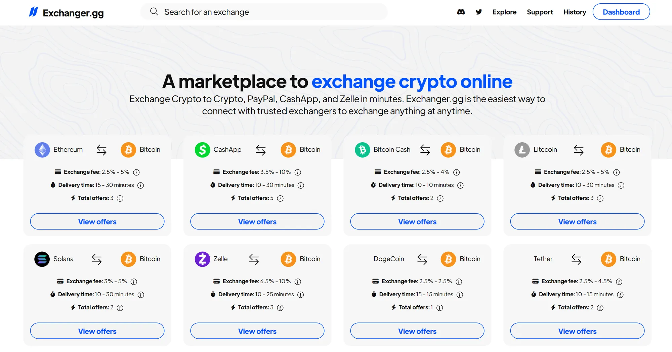Click the search magnifier icon
The image size is (672, 352).
click(x=154, y=11)
